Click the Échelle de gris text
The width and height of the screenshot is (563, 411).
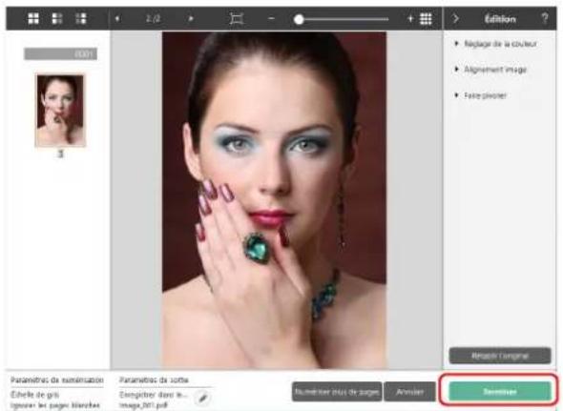(x=34, y=395)
